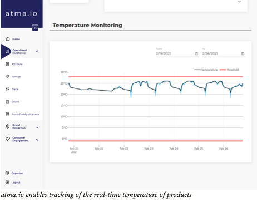Click the Logout icon
The height and width of the screenshot is (202, 257).
(x=7, y=182)
